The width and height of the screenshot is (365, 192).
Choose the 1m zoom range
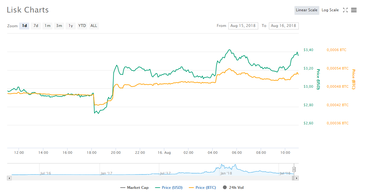pos(47,26)
